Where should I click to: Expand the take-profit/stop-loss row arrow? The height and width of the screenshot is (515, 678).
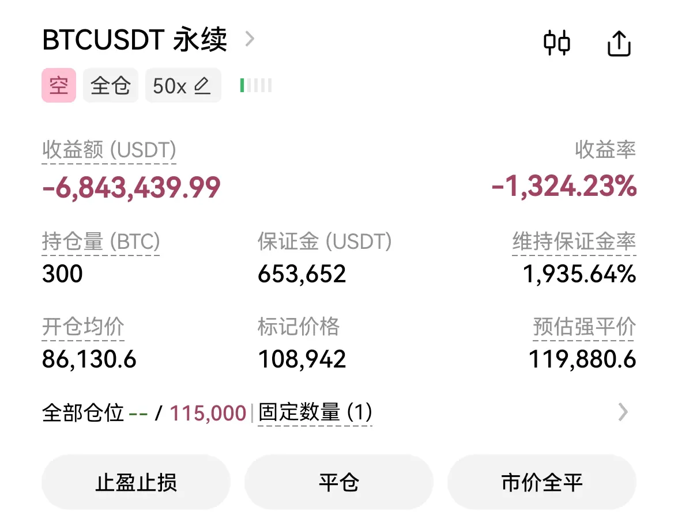(623, 412)
